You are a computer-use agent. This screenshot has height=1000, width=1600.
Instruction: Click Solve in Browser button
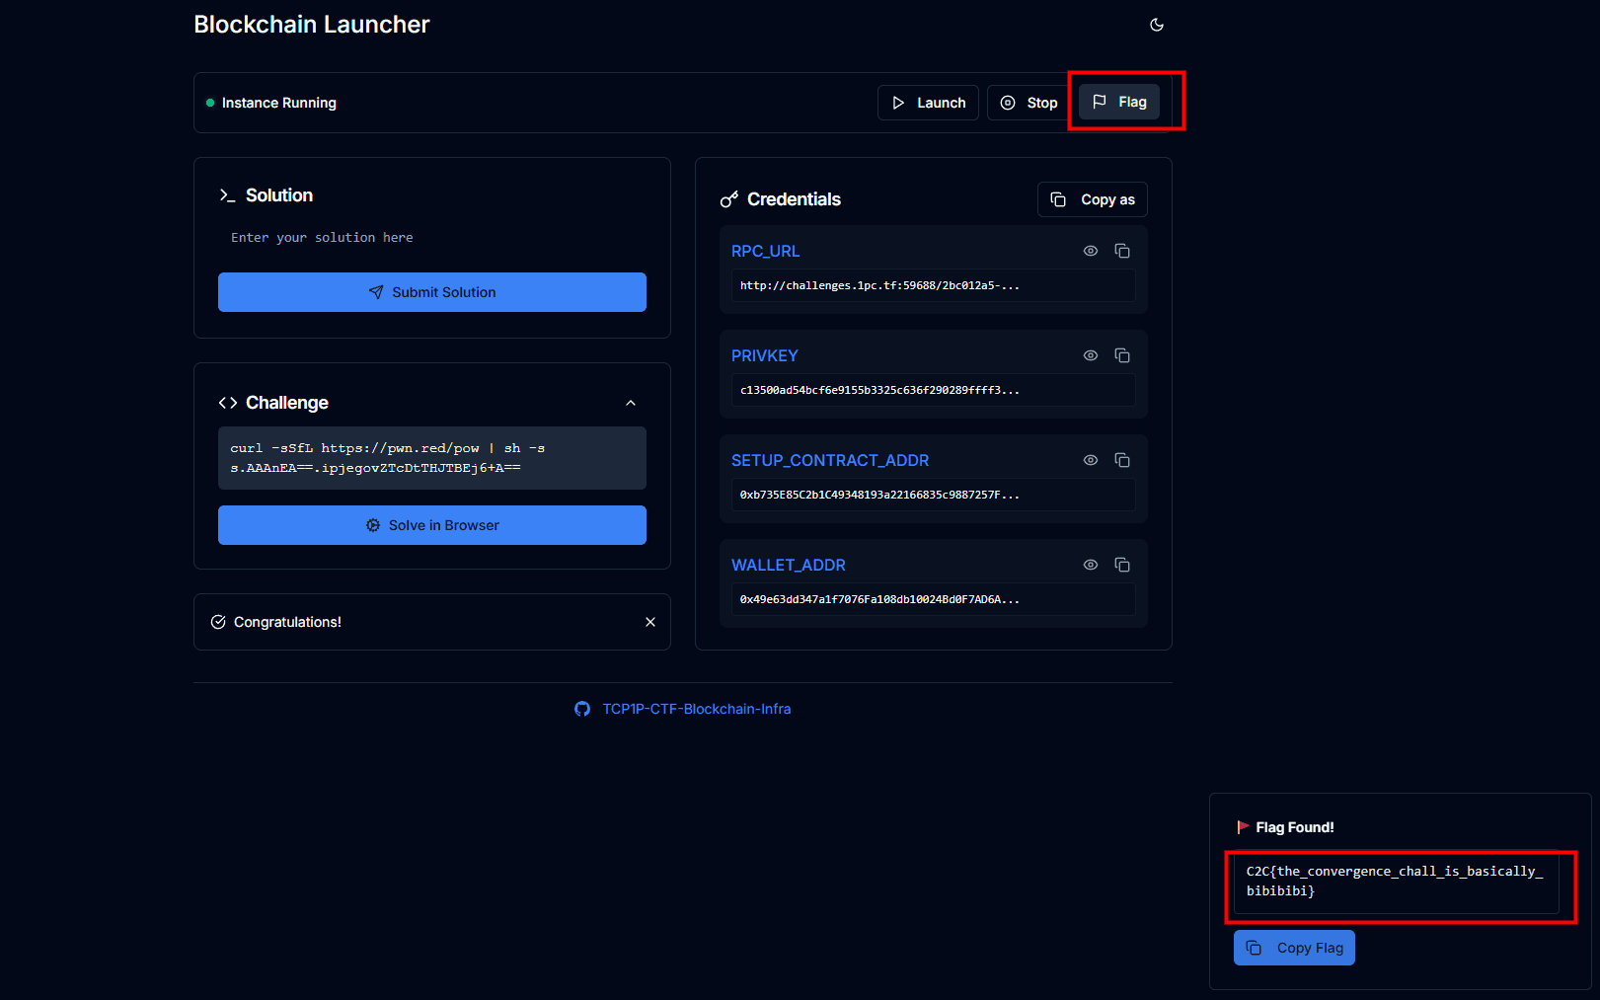432,525
